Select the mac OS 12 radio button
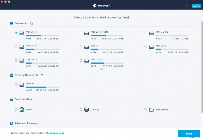 (146, 47)
